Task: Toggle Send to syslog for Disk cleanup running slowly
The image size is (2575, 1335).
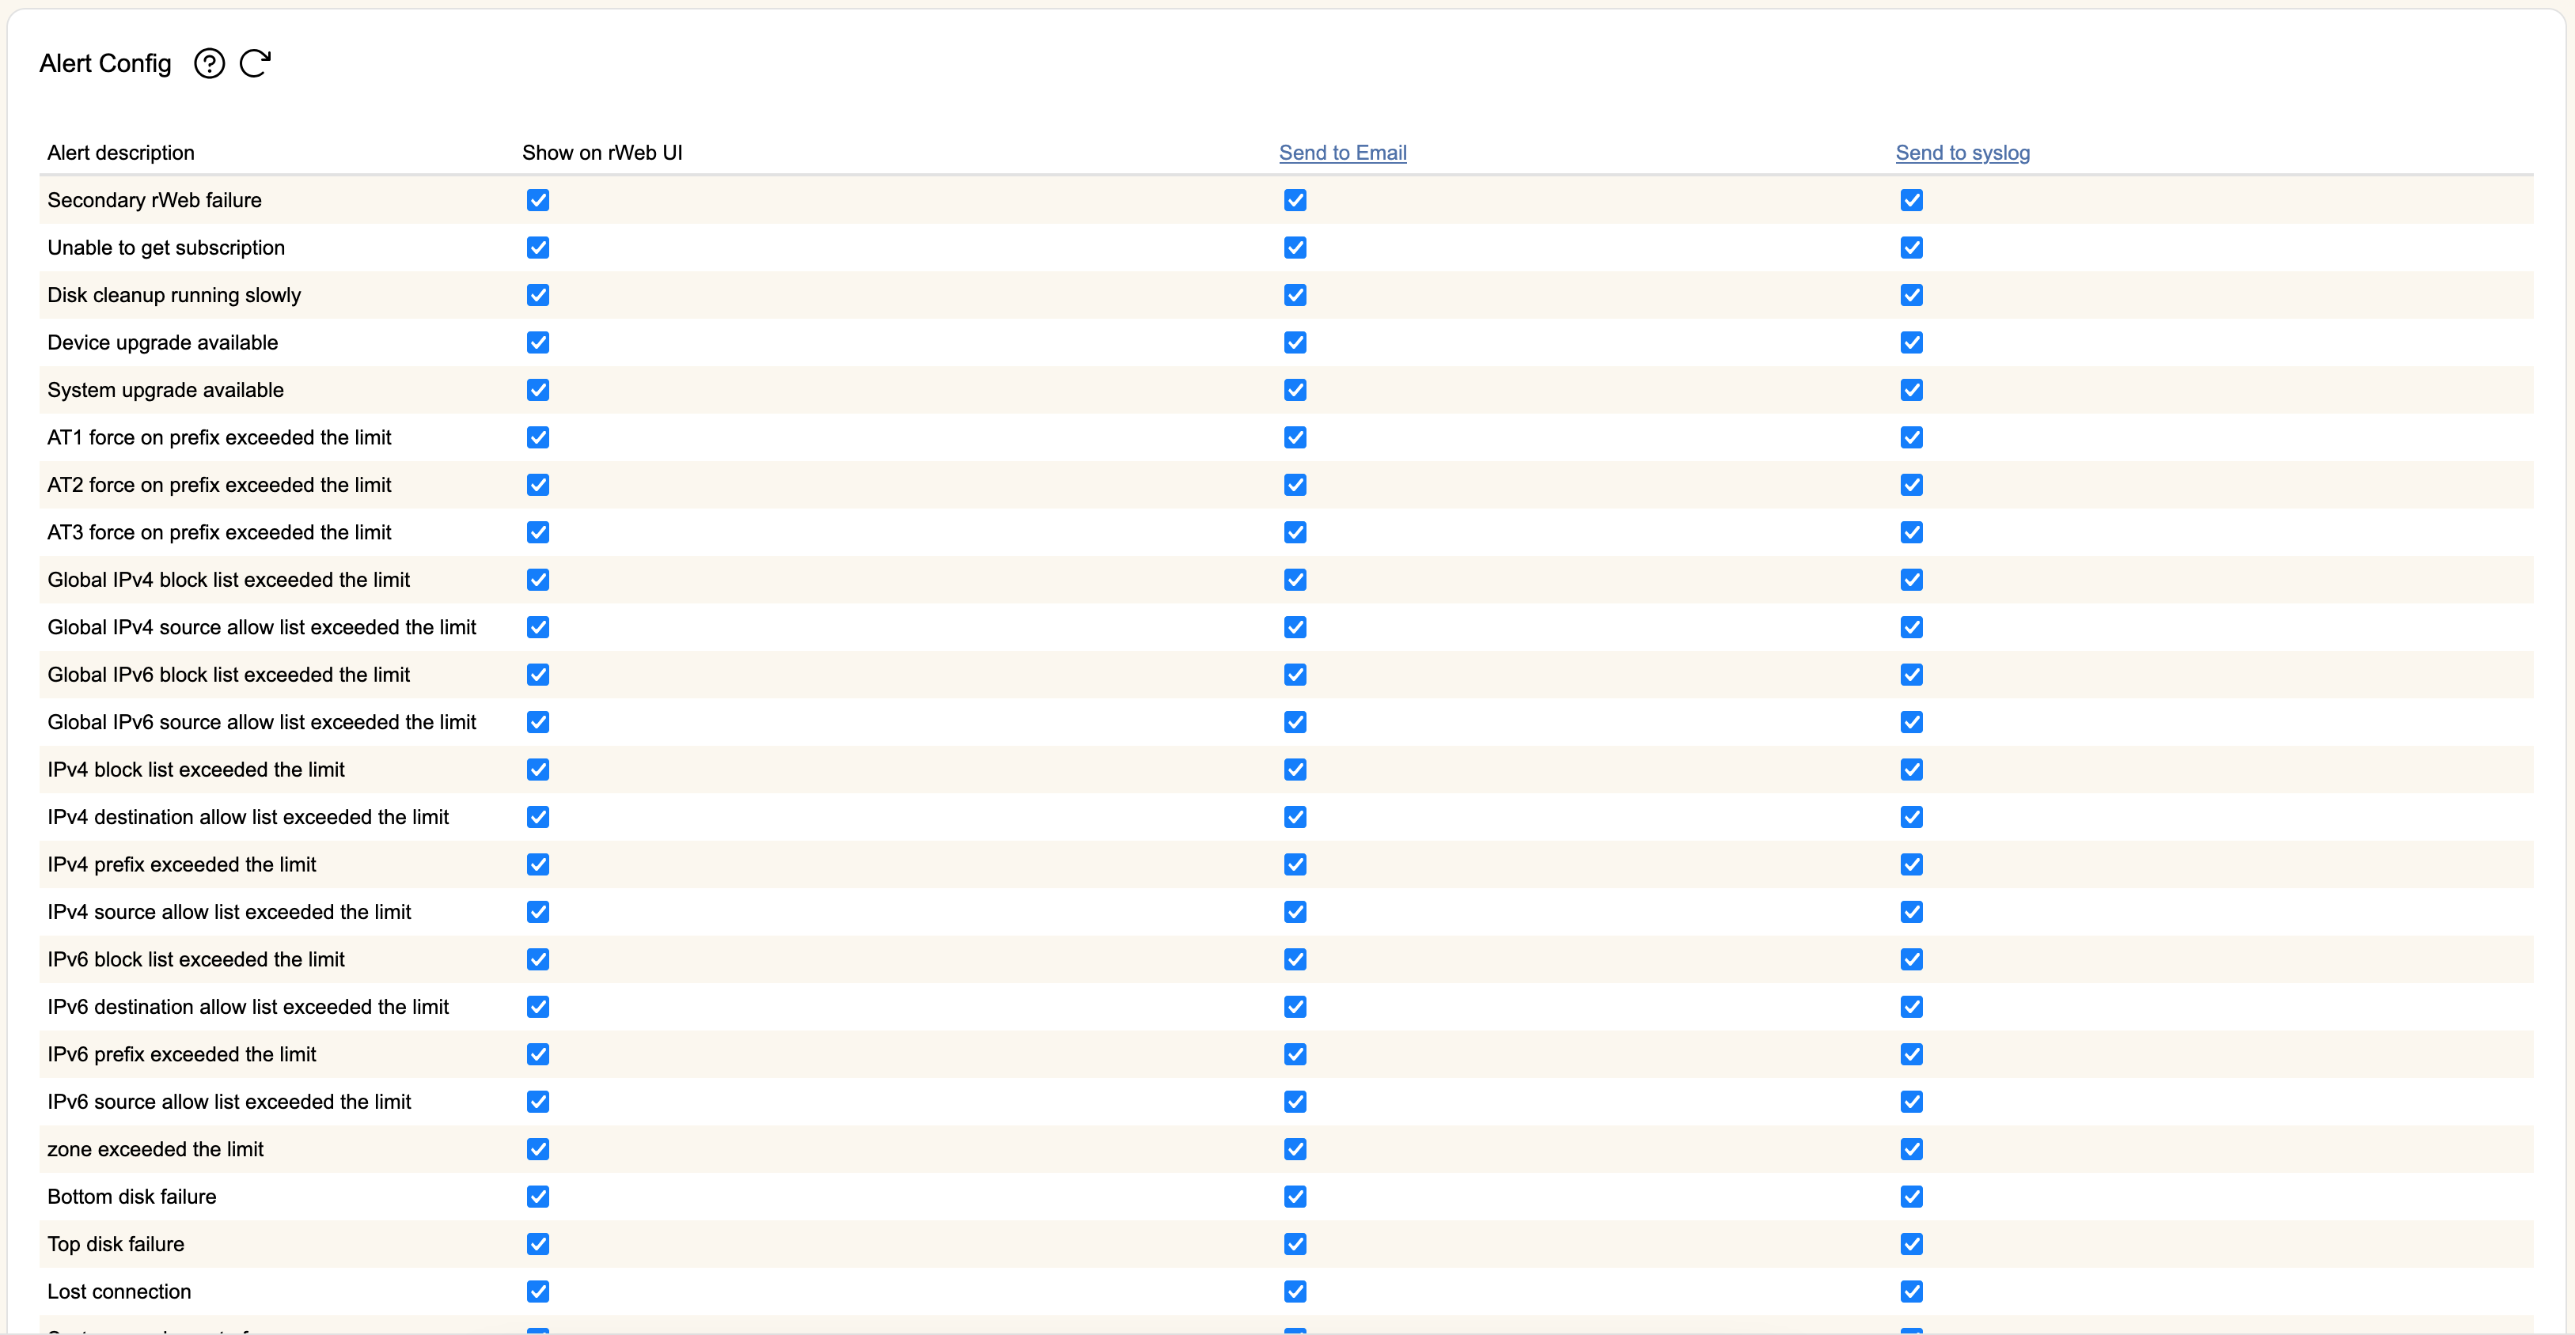Action: point(1911,295)
